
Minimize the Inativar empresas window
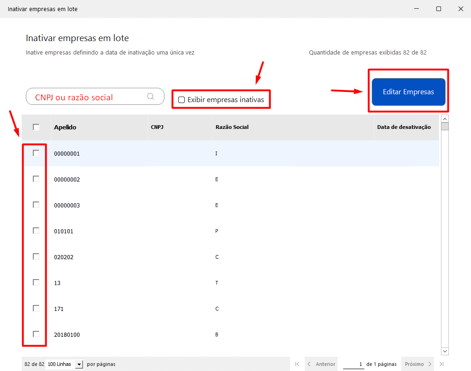pyautogui.click(x=417, y=9)
